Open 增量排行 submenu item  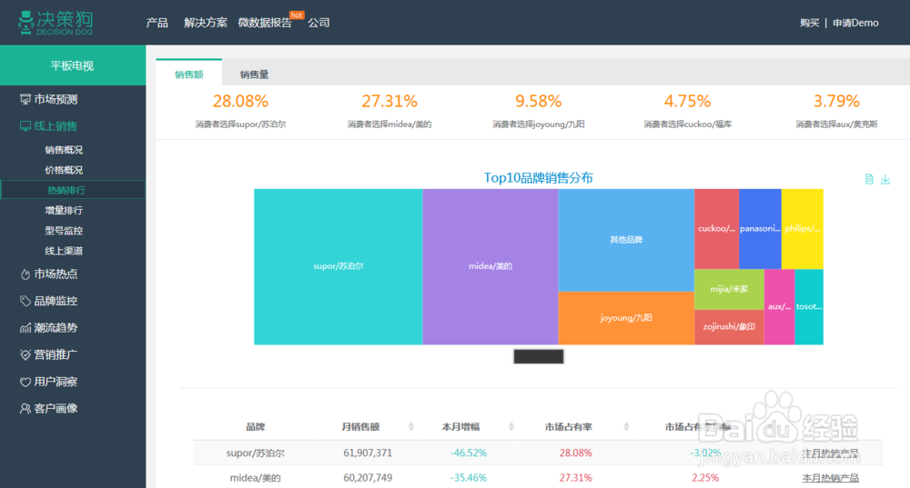tap(64, 211)
